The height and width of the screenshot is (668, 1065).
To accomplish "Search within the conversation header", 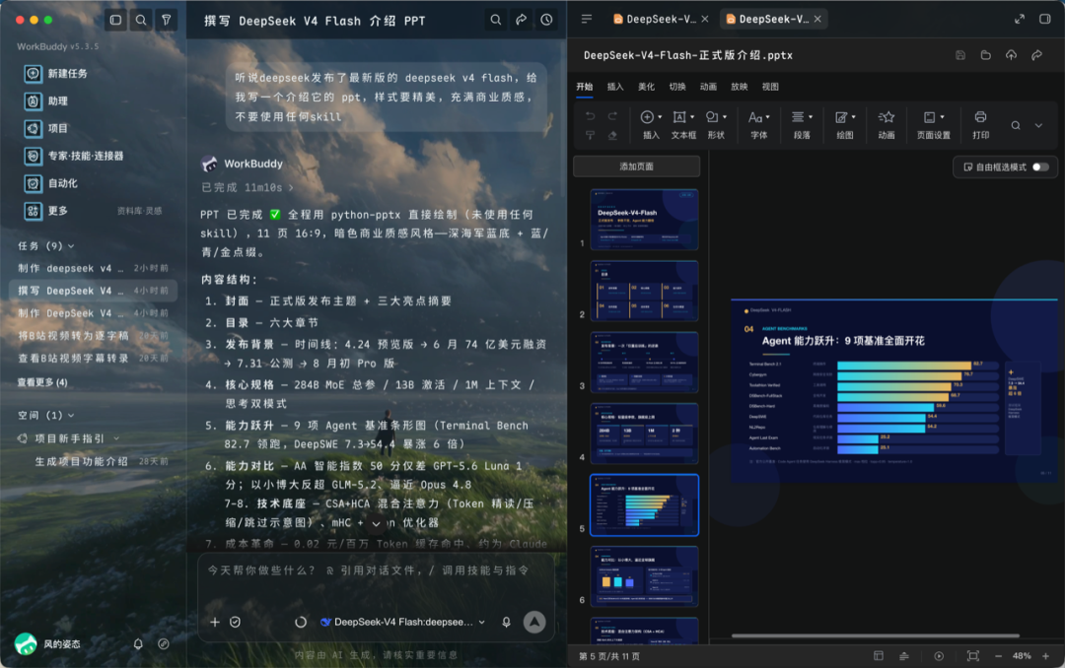I will pyautogui.click(x=496, y=21).
